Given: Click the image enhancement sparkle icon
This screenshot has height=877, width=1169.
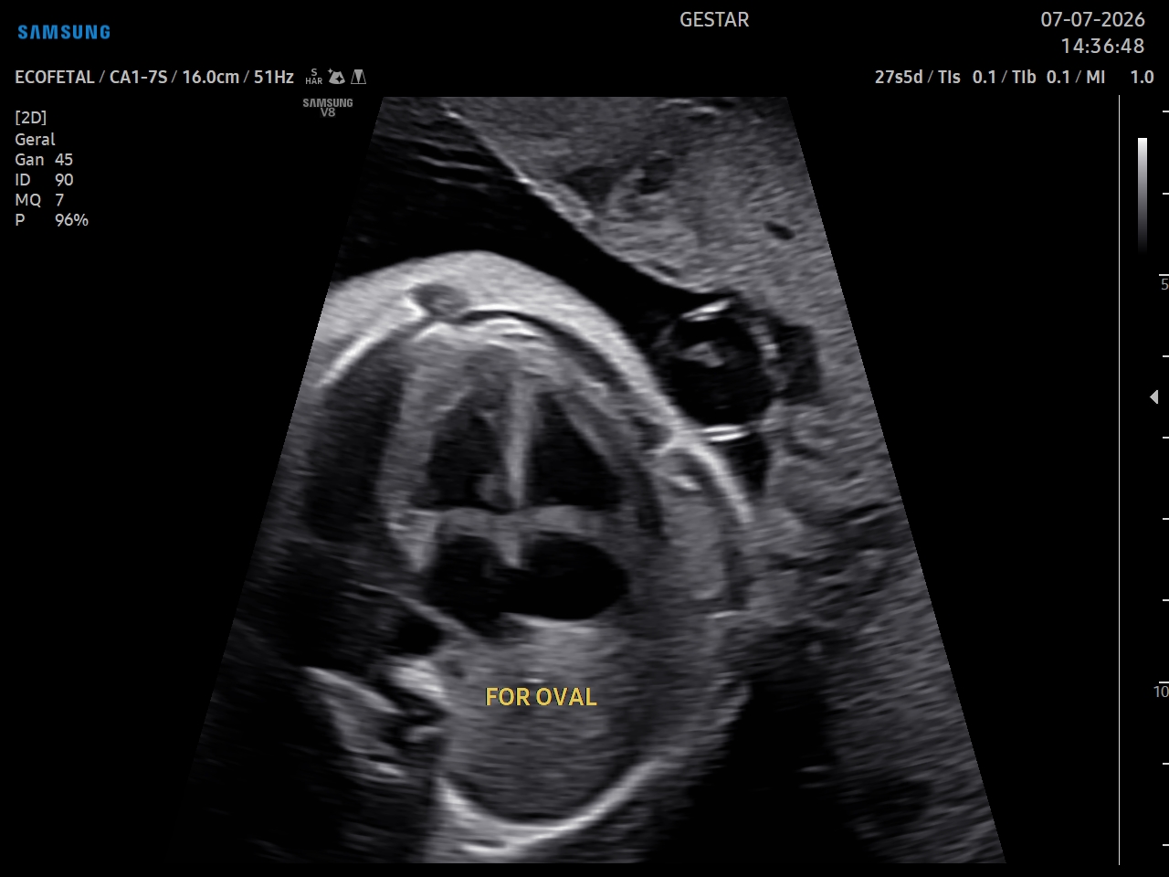Looking at the screenshot, I should [x=336, y=77].
